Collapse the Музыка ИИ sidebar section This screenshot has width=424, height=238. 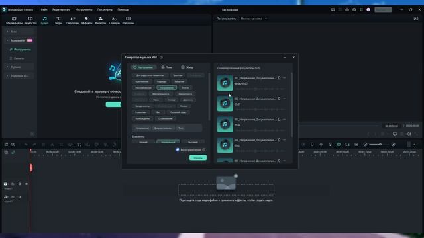(x=19, y=40)
